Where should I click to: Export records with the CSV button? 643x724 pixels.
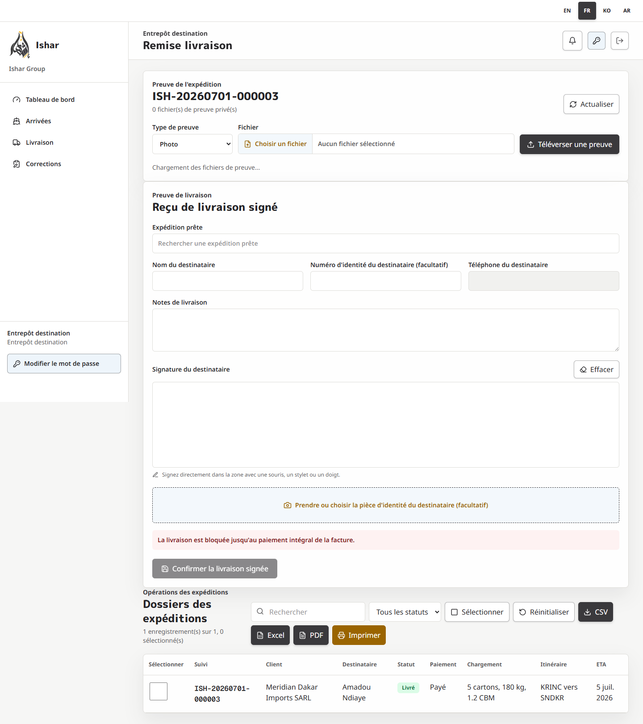(596, 612)
